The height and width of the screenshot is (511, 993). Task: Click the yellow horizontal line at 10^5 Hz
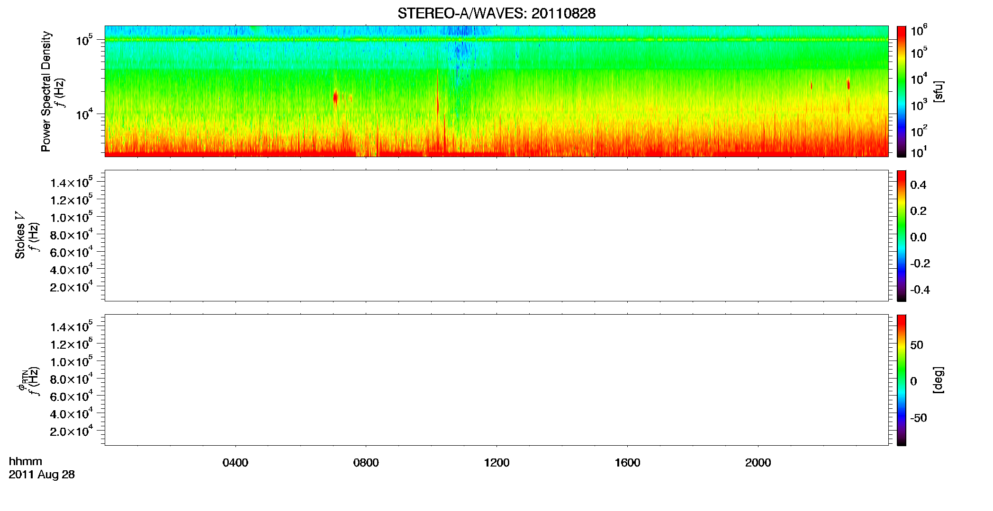(x=496, y=40)
